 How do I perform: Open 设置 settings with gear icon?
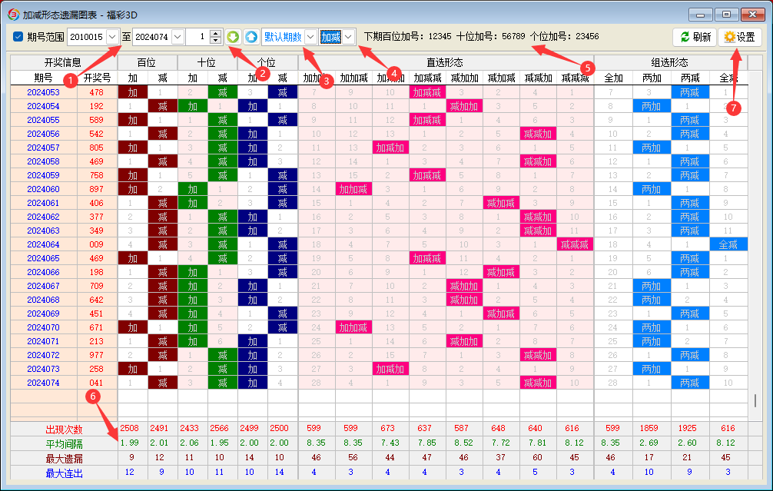pos(739,37)
